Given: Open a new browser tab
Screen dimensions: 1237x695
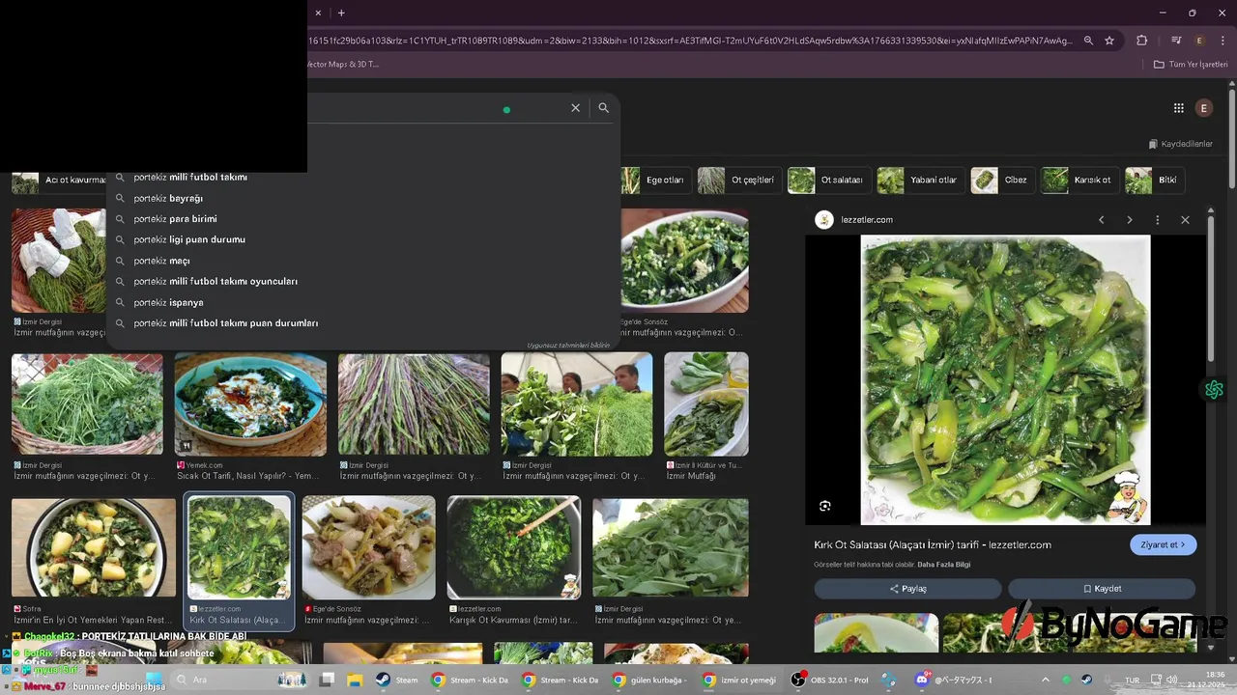Looking at the screenshot, I should coord(341,13).
